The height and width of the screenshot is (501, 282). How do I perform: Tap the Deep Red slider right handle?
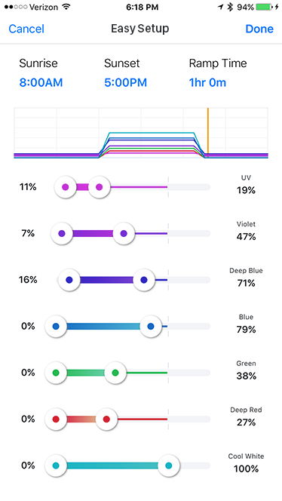coord(106,420)
